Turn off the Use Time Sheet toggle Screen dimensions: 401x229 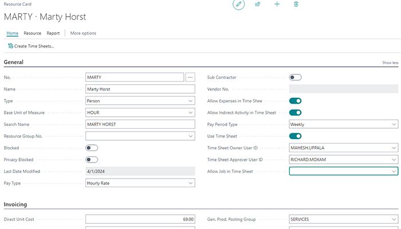tap(295, 136)
